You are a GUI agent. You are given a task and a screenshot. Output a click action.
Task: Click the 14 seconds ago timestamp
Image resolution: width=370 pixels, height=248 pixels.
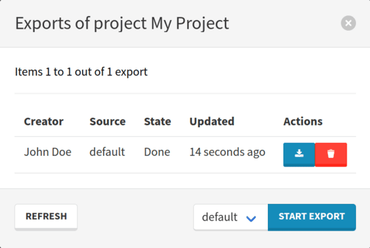[228, 152]
